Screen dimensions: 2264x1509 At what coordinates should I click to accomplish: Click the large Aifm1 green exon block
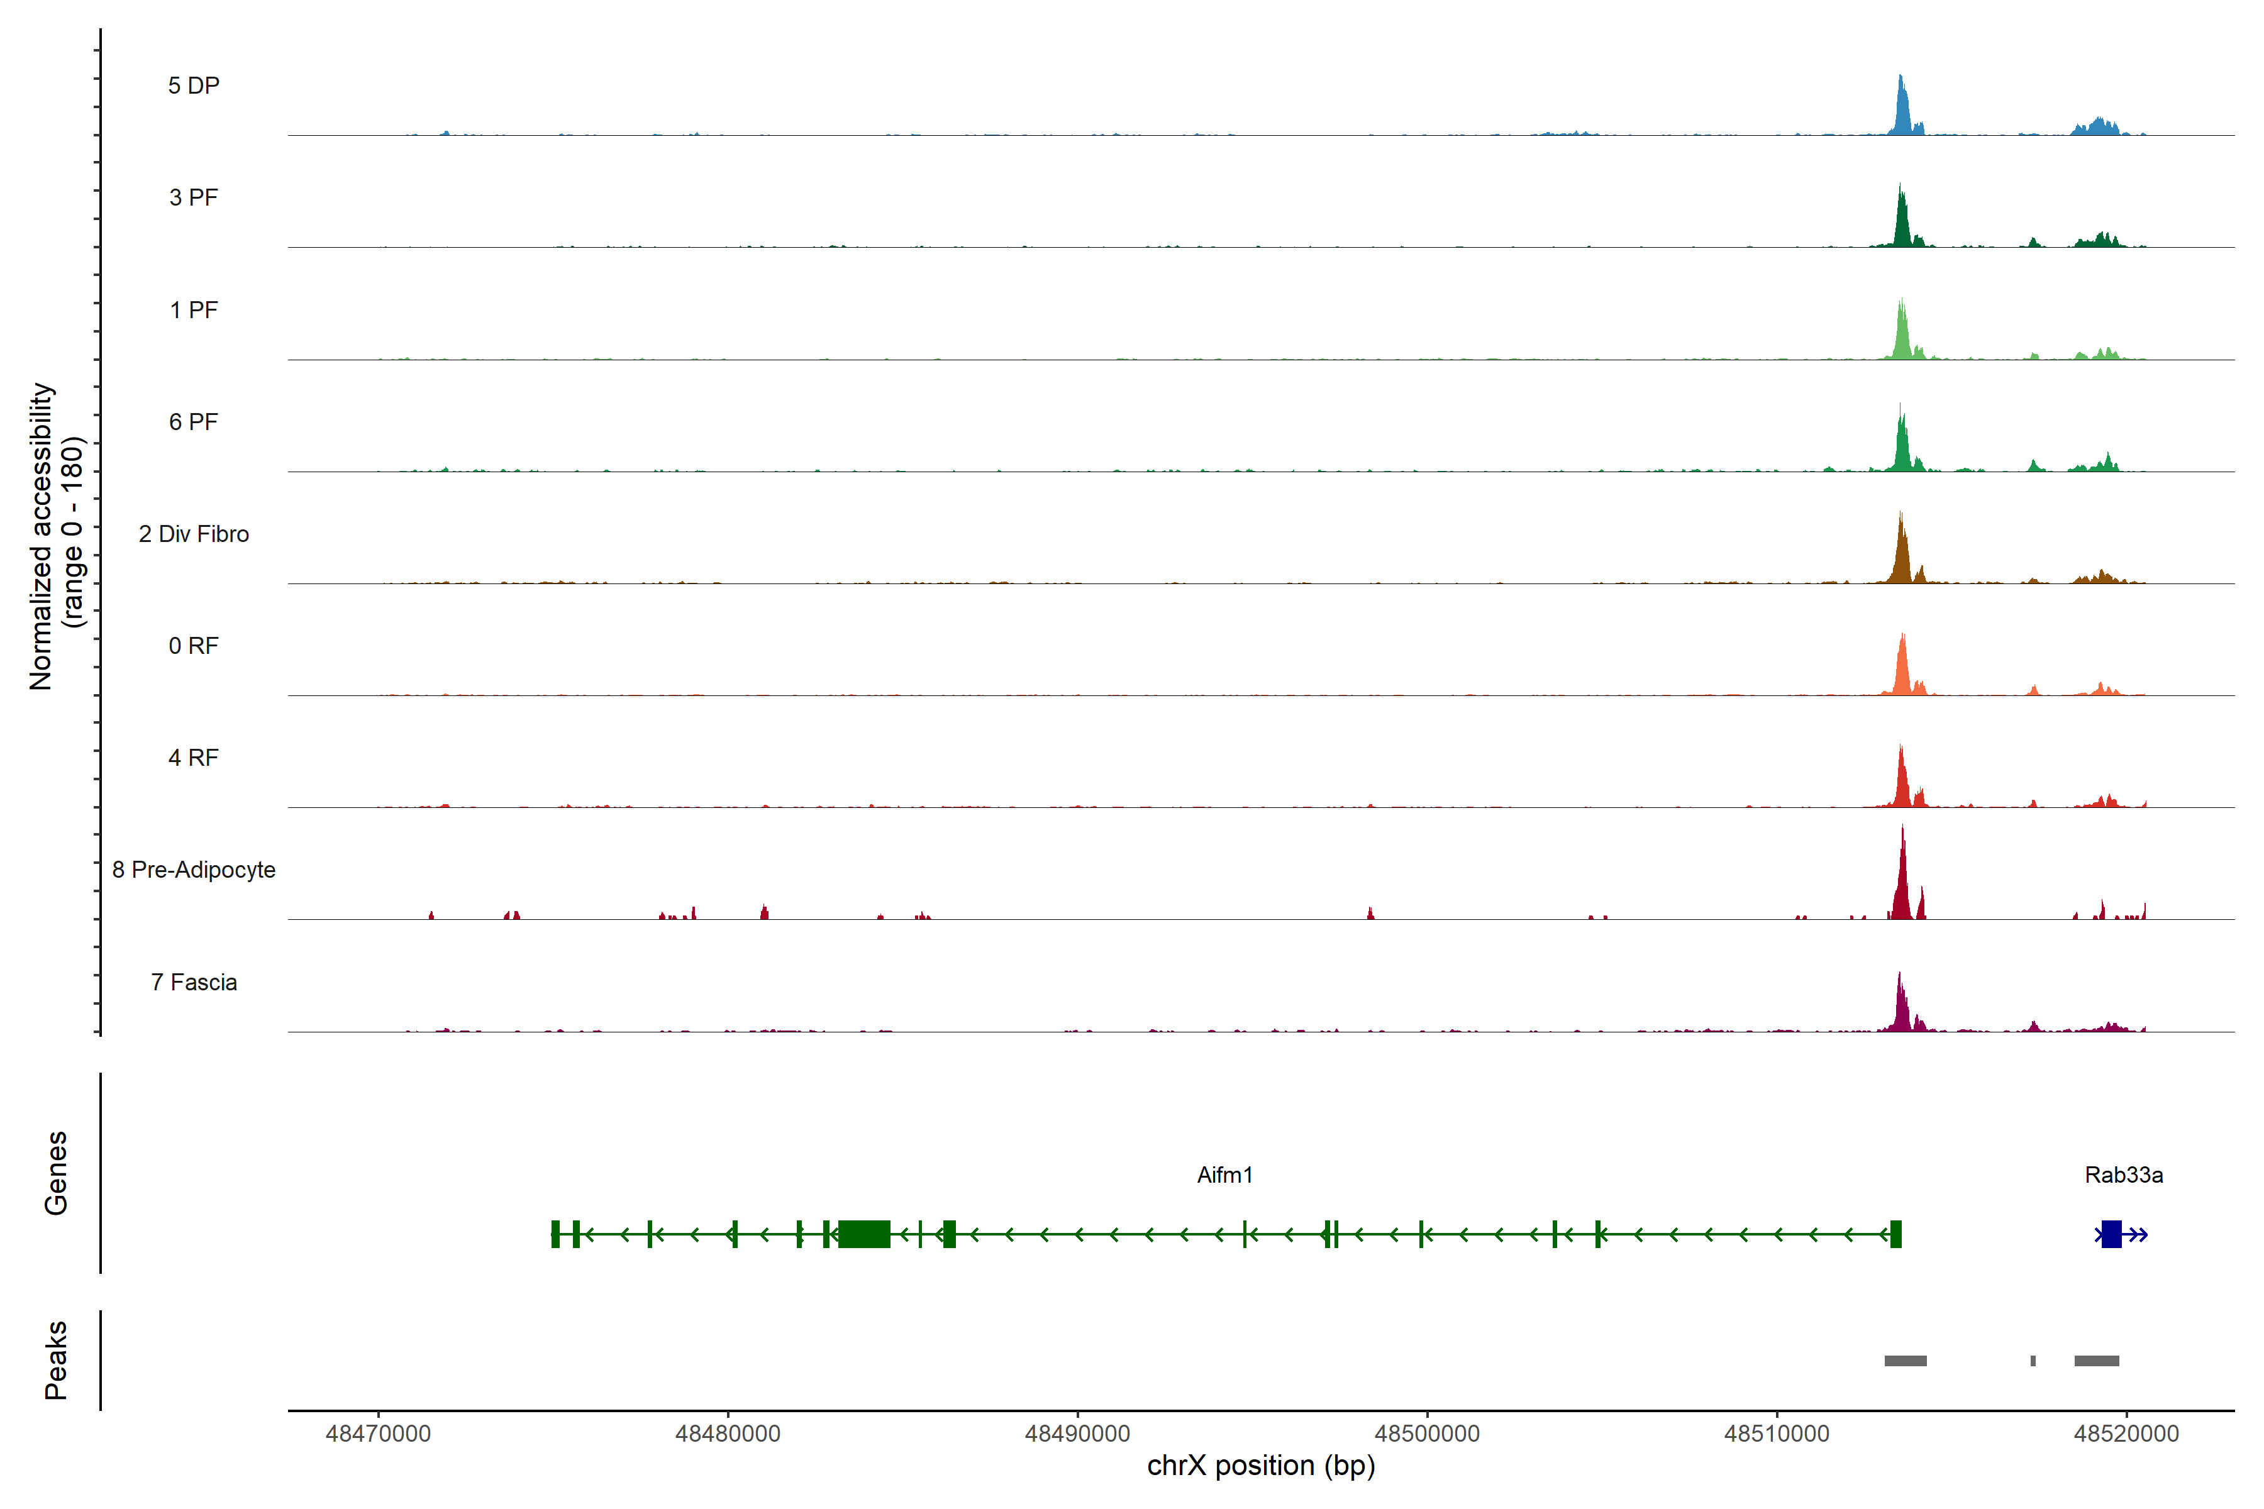pyautogui.click(x=863, y=1234)
